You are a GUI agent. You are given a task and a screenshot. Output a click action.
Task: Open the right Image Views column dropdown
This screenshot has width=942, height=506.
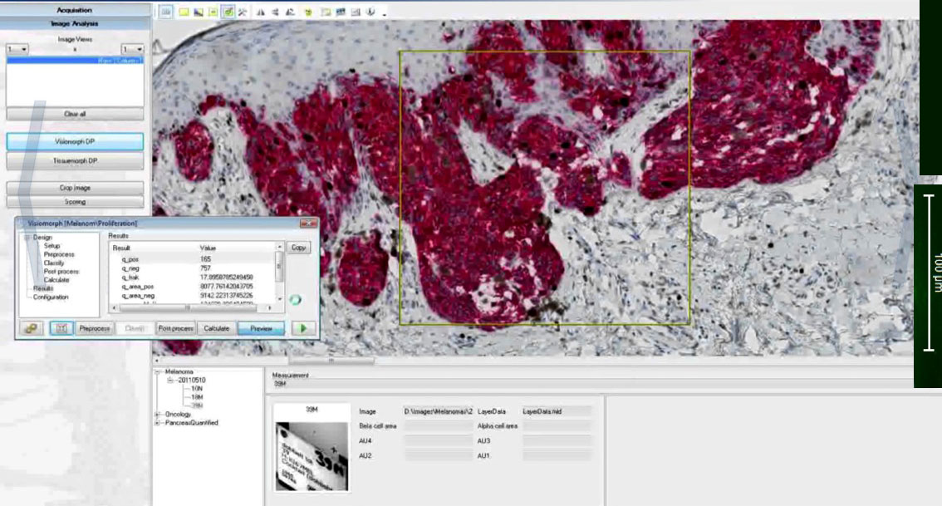(133, 49)
